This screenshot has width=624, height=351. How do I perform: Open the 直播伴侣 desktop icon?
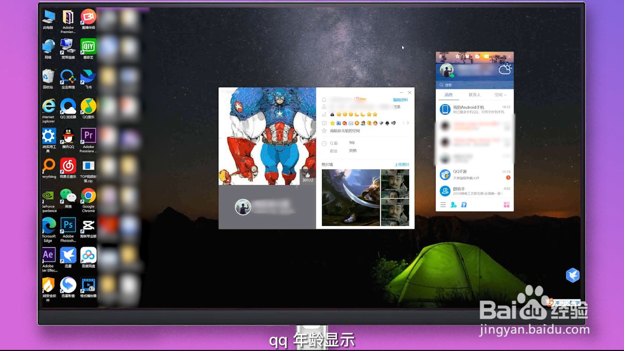click(89, 19)
